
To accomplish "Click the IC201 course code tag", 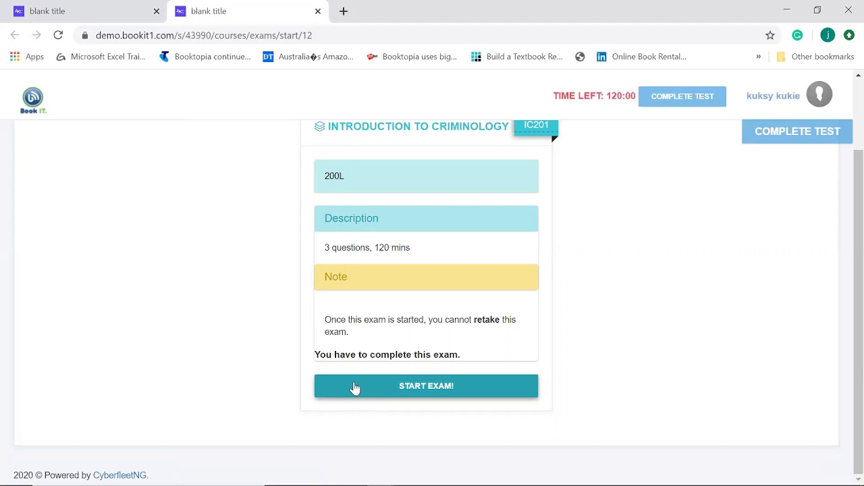I will pos(536,126).
